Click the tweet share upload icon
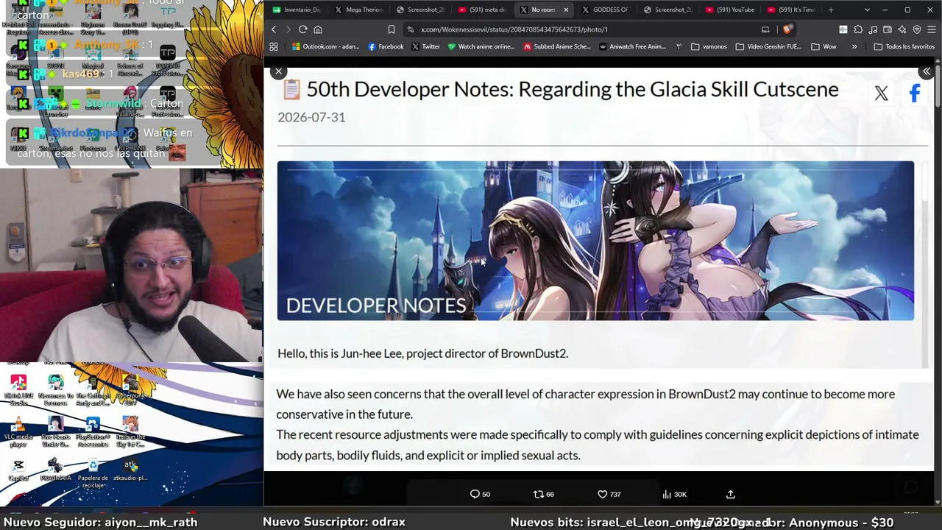The height and width of the screenshot is (530, 942). [731, 495]
